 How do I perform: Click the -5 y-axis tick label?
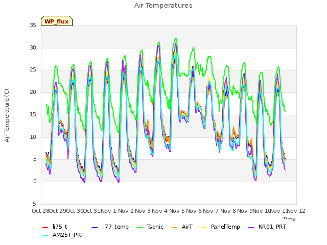[x=34, y=204]
